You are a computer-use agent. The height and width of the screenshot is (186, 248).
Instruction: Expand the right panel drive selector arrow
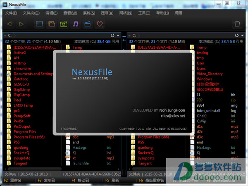pyautogui.click(x=129, y=36)
